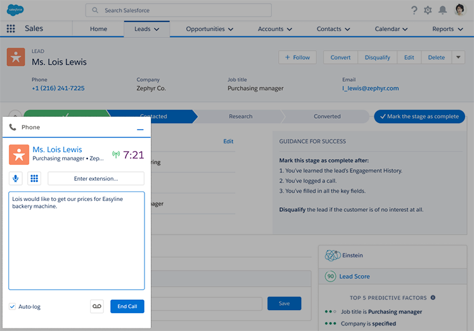
Task: Minimize the Phone panel
Action: pyautogui.click(x=140, y=129)
